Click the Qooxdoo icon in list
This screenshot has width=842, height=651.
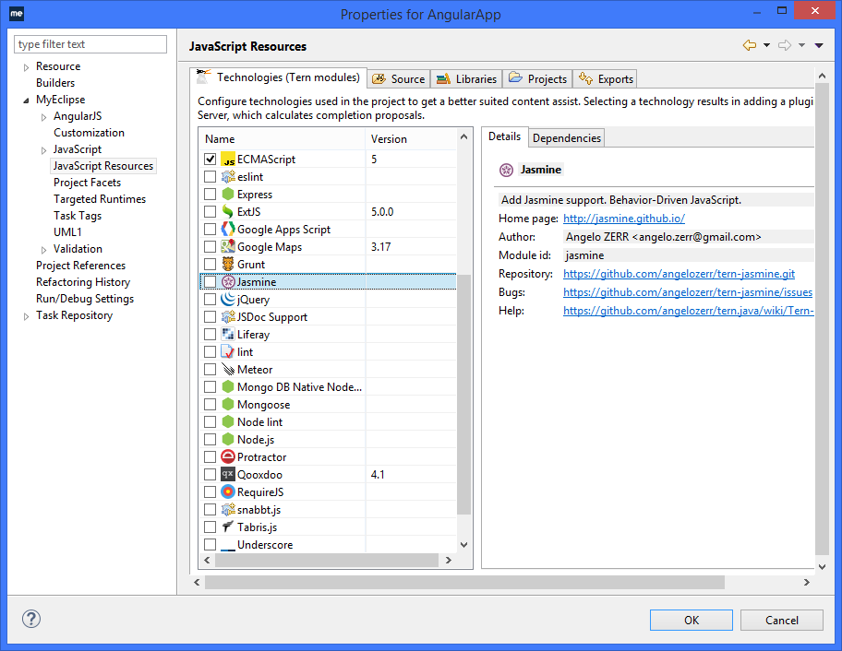[228, 475]
